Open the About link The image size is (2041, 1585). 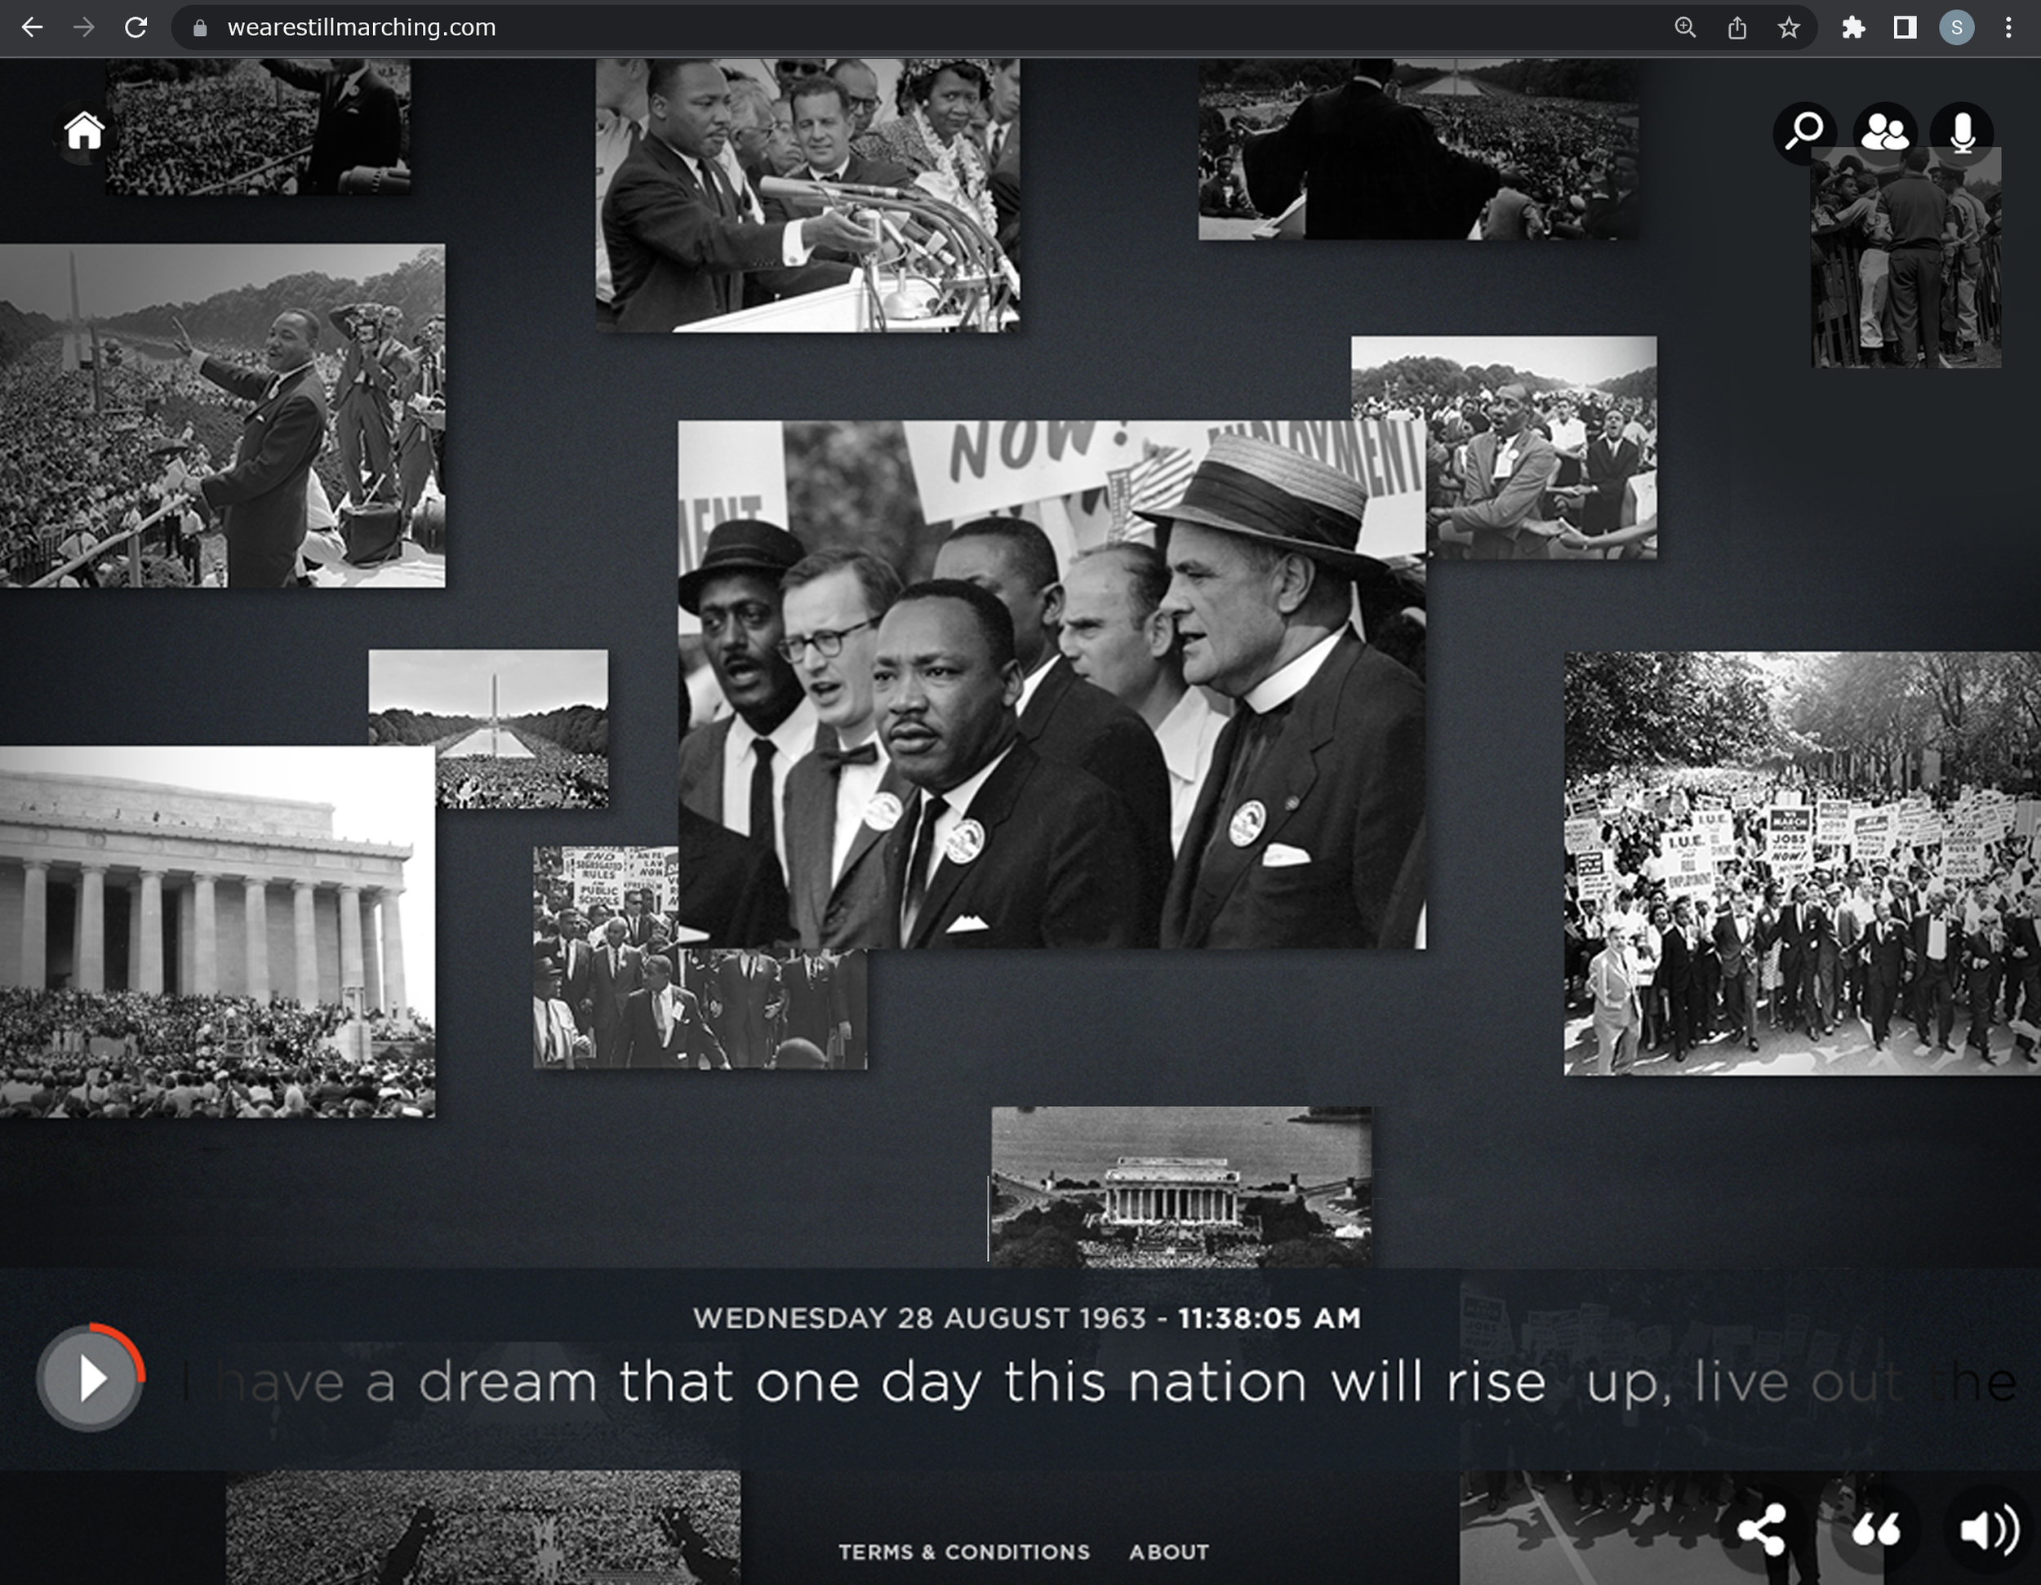(1168, 1552)
